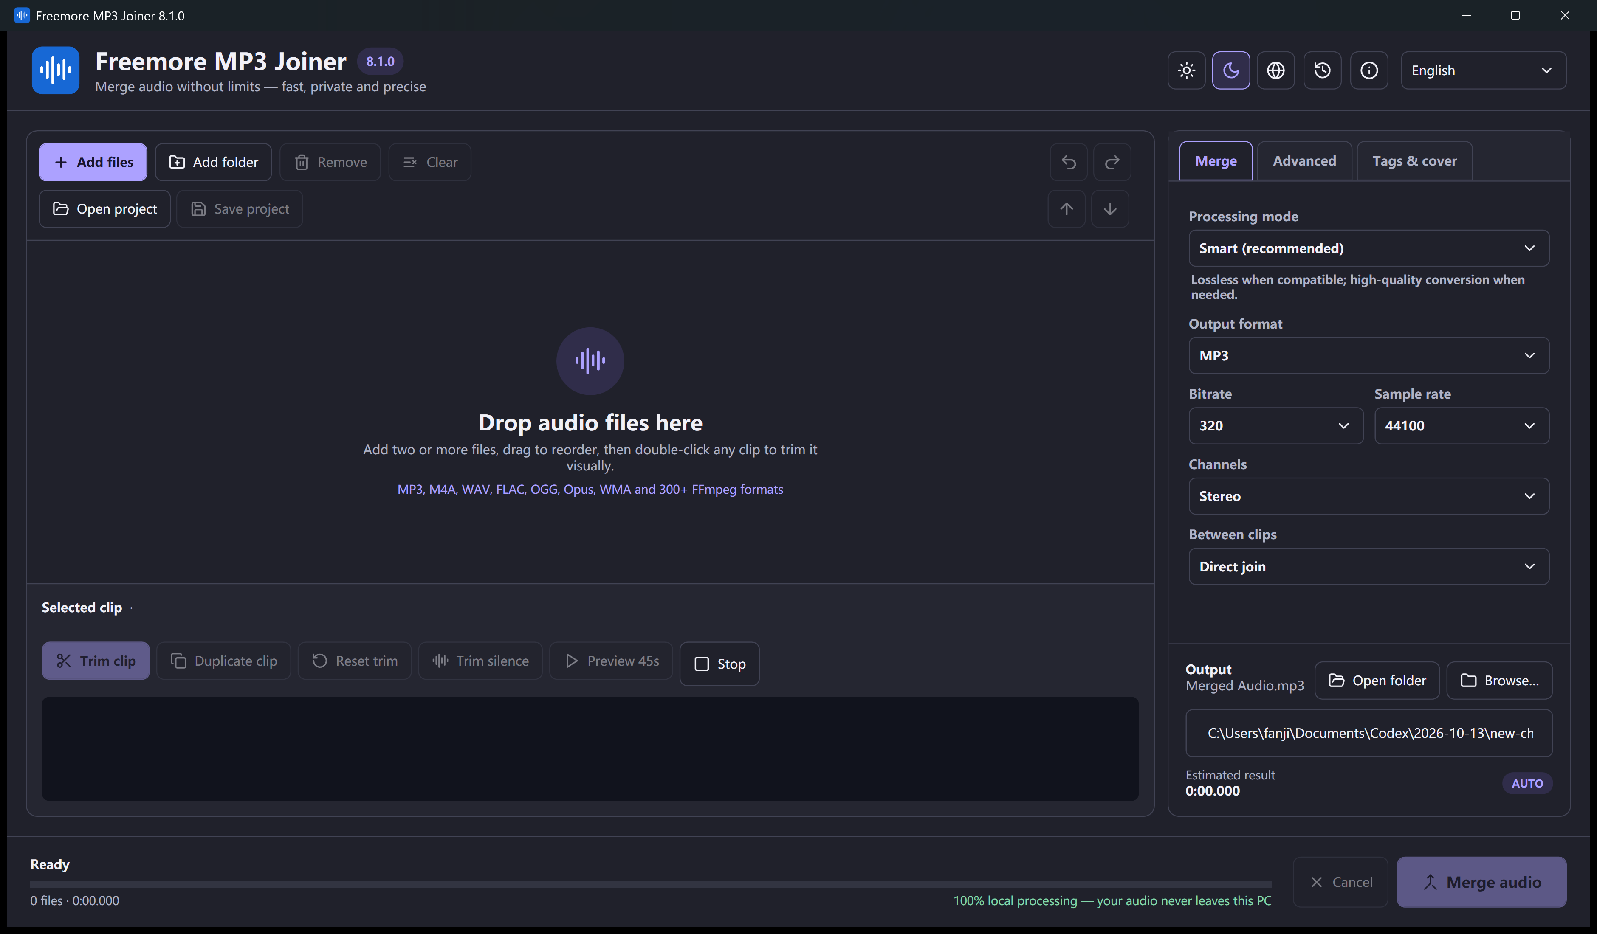Open the globe website icon
The image size is (1597, 934).
[1276, 70]
